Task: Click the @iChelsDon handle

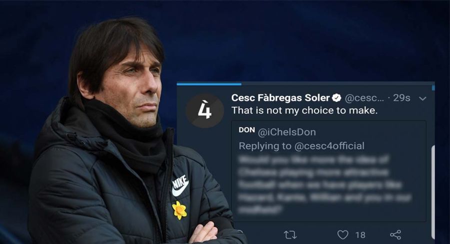Action: coord(286,132)
